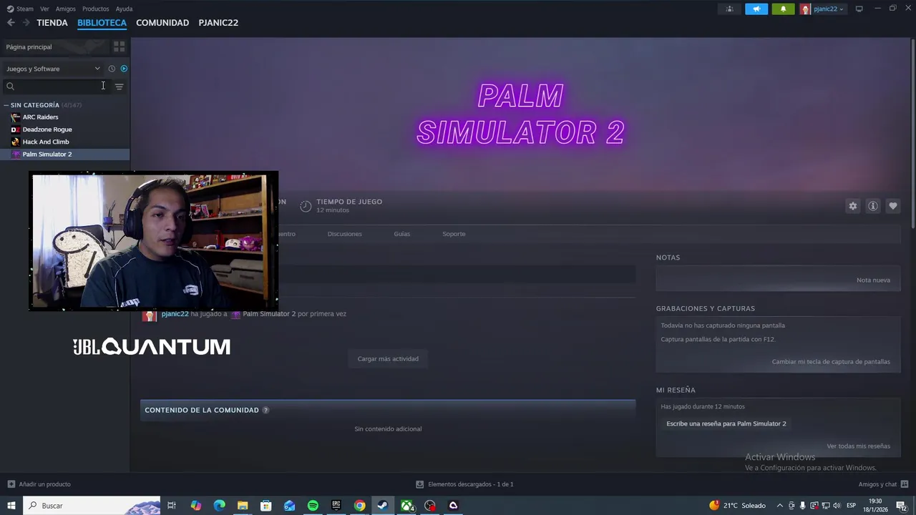The image size is (916, 515).
Task: Click Cambiar mi tecla de captura de pantallas
Action: 831,362
